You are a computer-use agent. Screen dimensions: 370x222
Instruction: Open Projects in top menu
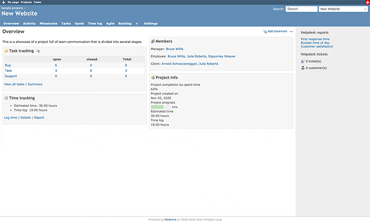(x=26, y=2)
